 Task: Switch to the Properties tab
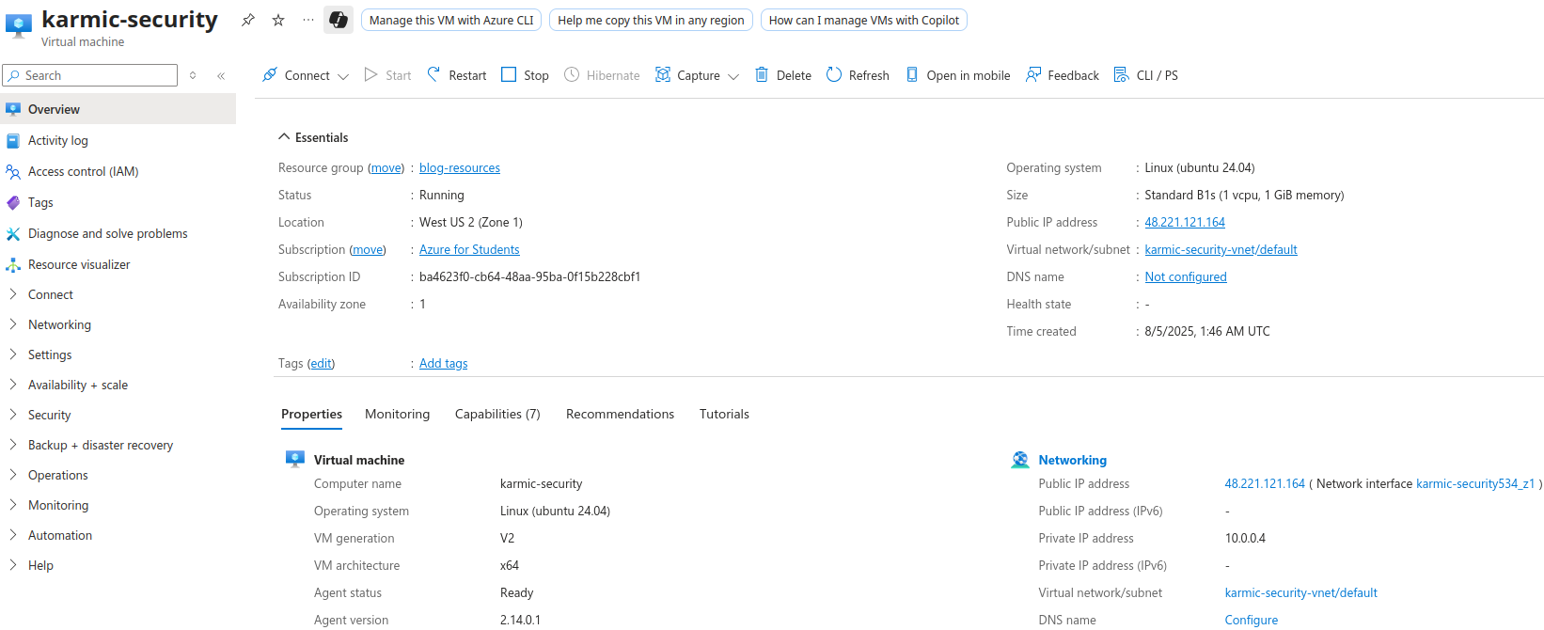(311, 414)
